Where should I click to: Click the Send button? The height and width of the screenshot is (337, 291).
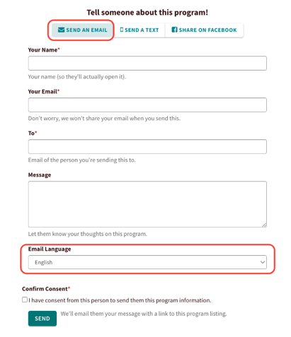[42, 319]
